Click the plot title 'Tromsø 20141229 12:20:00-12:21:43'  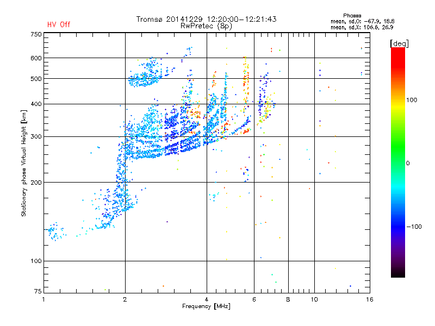point(206,19)
